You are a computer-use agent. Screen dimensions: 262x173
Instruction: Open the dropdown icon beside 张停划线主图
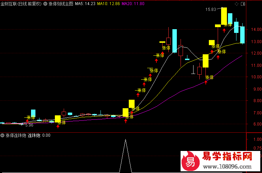pyautogui.click(x=45, y=4)
